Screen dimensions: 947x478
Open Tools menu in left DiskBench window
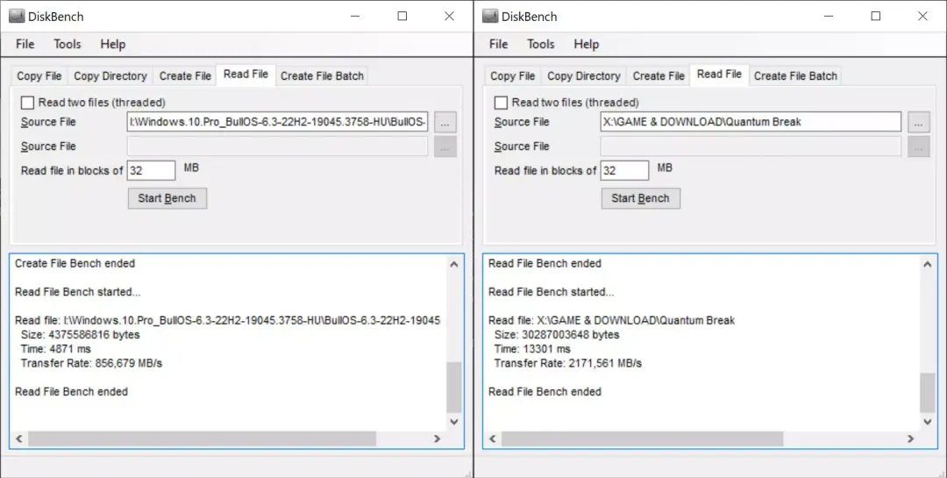67,44
